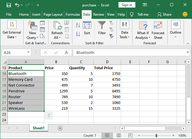Go to the Formulas tab
This screenshot has width=192, height=139.
click(73, 14)
